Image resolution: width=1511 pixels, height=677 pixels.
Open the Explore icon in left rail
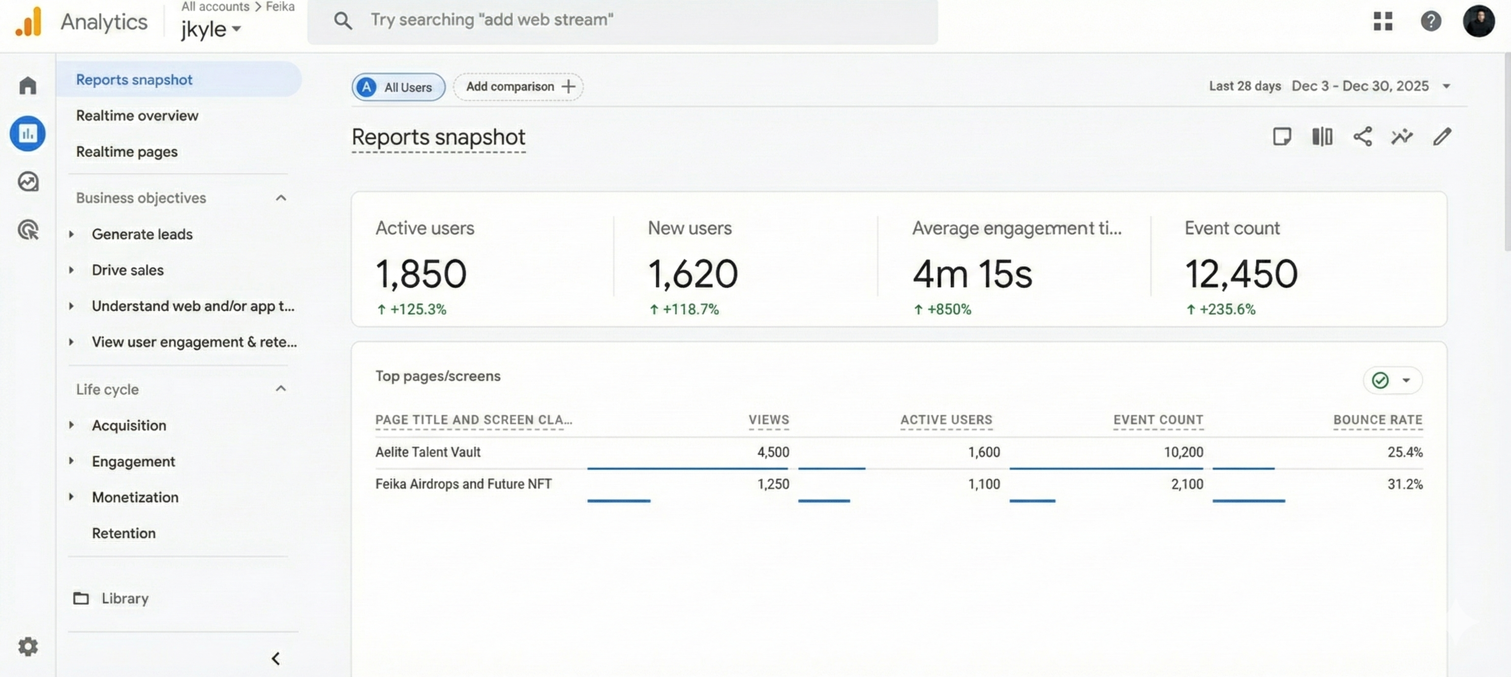pos(28,182)
